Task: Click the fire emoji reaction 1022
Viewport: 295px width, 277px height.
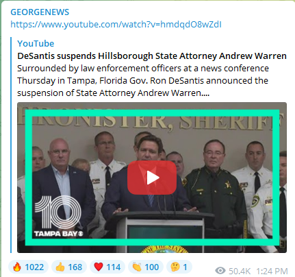Action: click(x=29, y=267)
